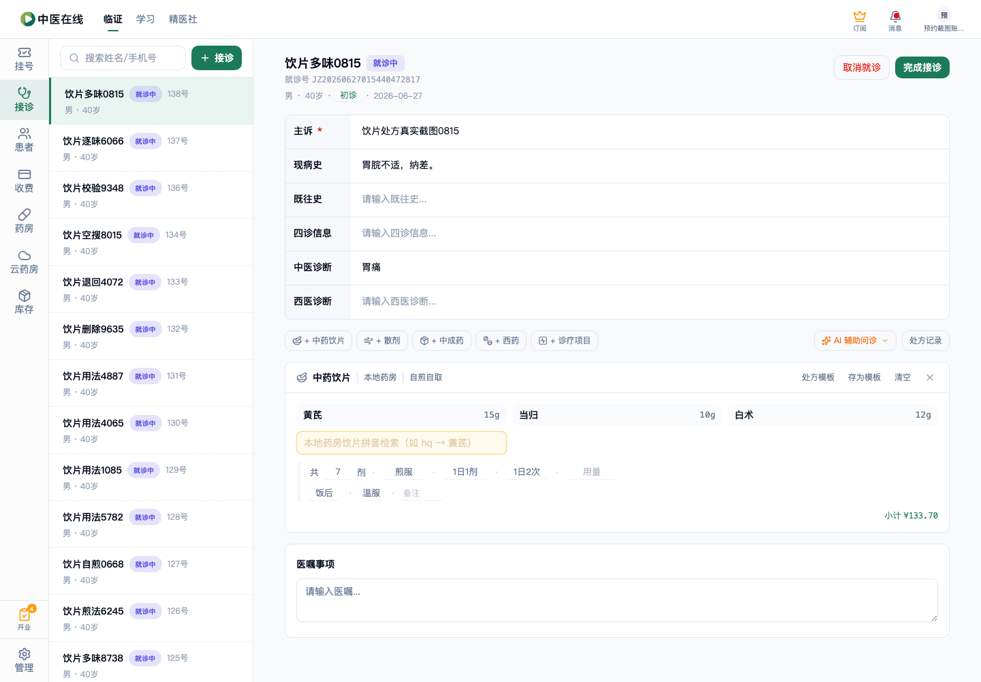Switch to 精医社 top tab
The height and width of the screenshot is (682, 981).
(x=183, y=19)
